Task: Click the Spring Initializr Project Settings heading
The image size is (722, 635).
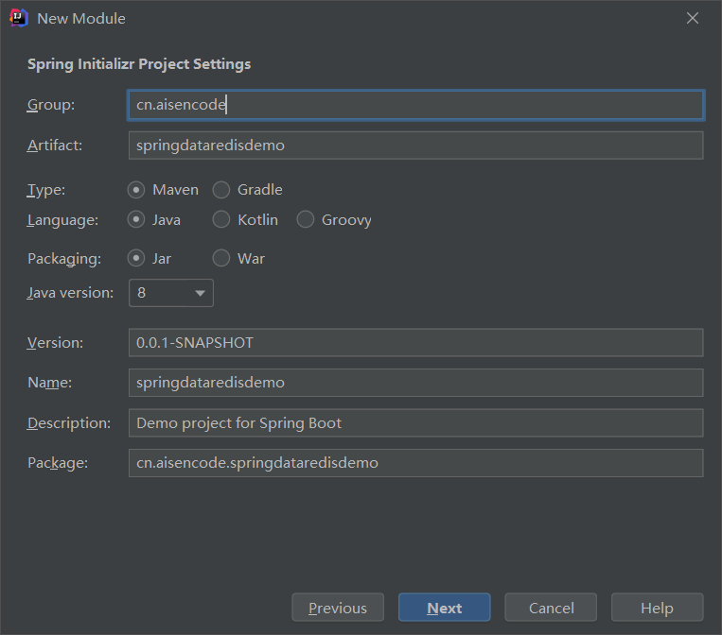Action: 139,64
